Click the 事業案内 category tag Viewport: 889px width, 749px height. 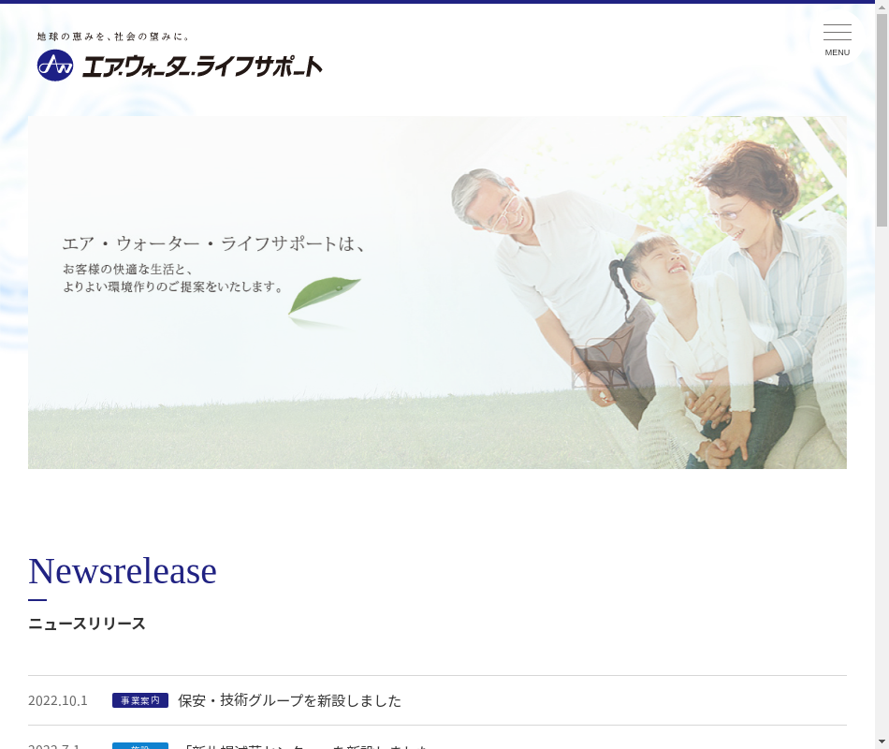(x=140, y=700)
